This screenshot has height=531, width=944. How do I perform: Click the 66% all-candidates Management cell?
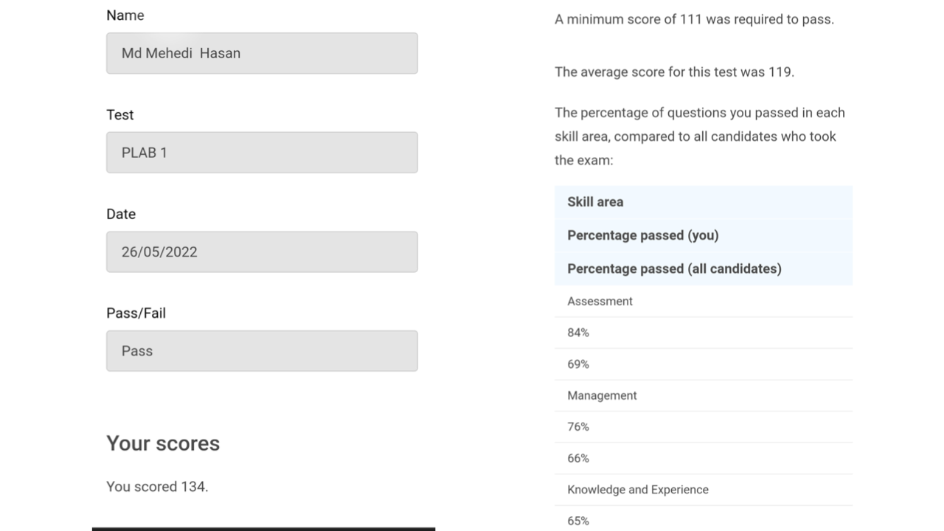click(x=578, y=459)
